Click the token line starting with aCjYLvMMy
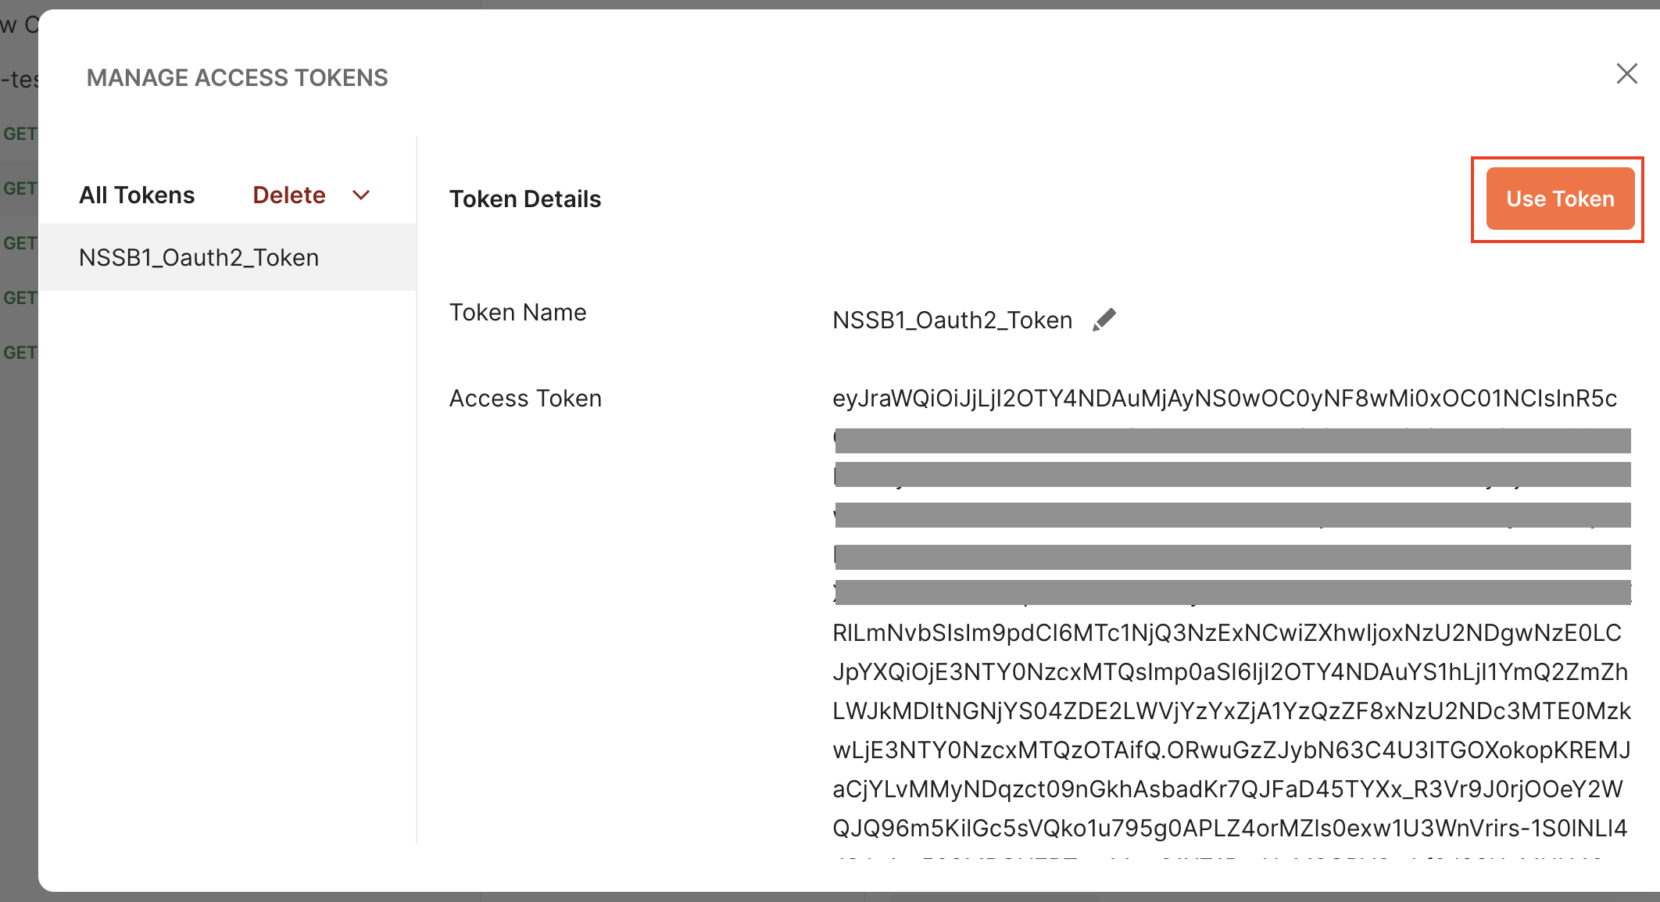This screenshot has height=902, width=1660. click(x=1227, y=789)
